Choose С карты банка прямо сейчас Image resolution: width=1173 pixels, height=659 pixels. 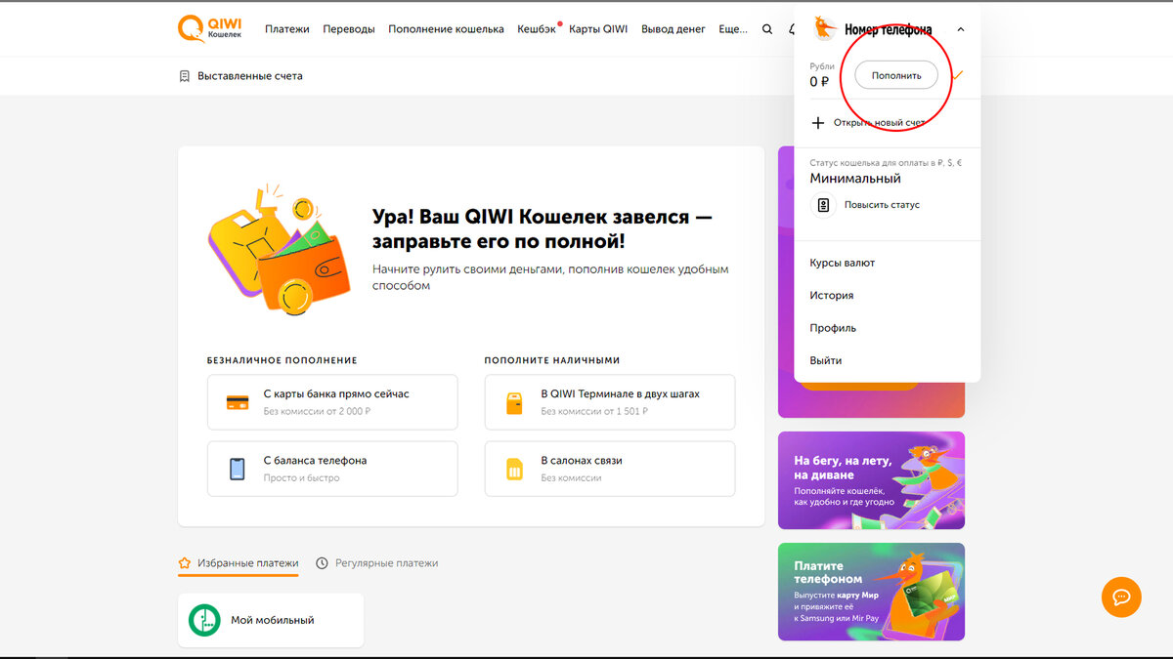point(332,402)
